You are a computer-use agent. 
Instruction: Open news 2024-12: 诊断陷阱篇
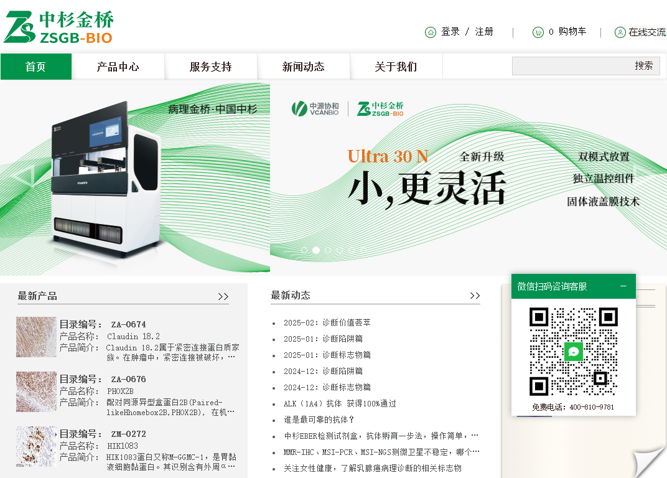[324, 371]
